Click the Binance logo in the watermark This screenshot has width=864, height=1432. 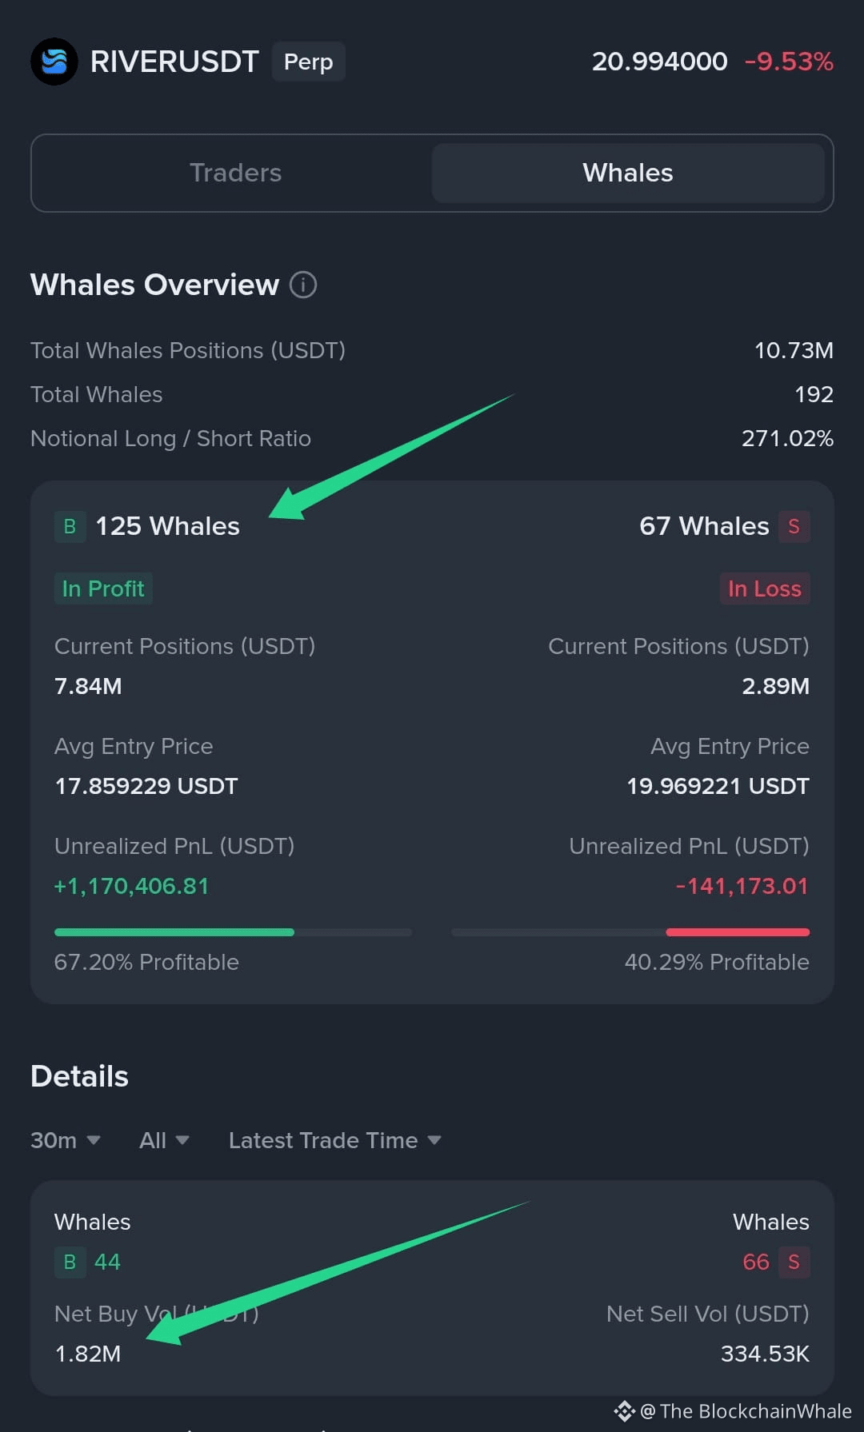(x=624, y=1411)
